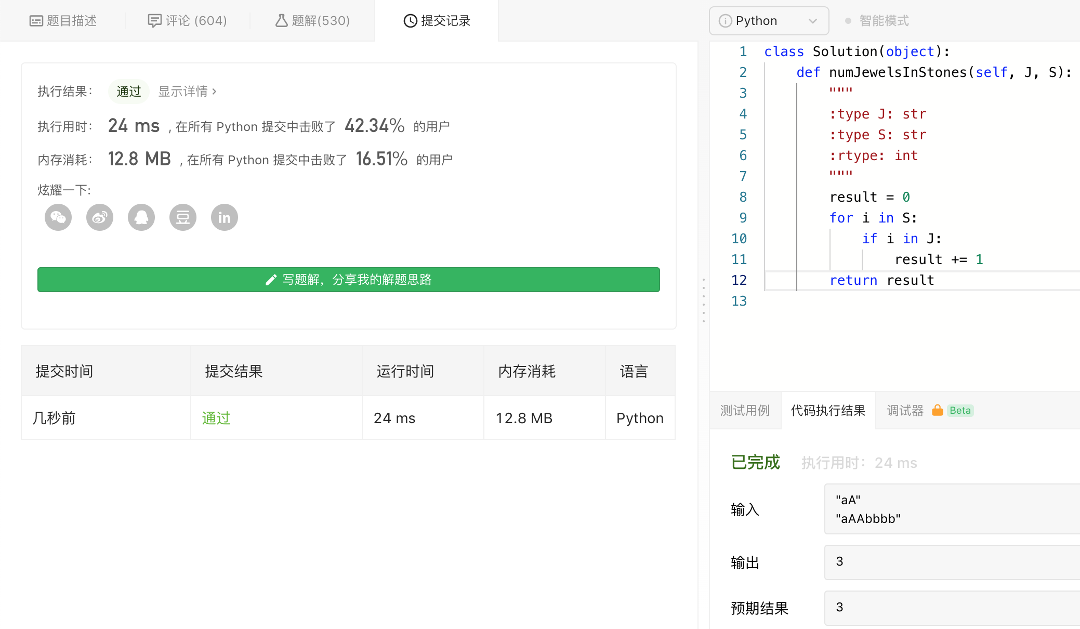This screenshot has width=1080, height=629.
Task: Share result via LinkedIn icon
Action: 225,217
